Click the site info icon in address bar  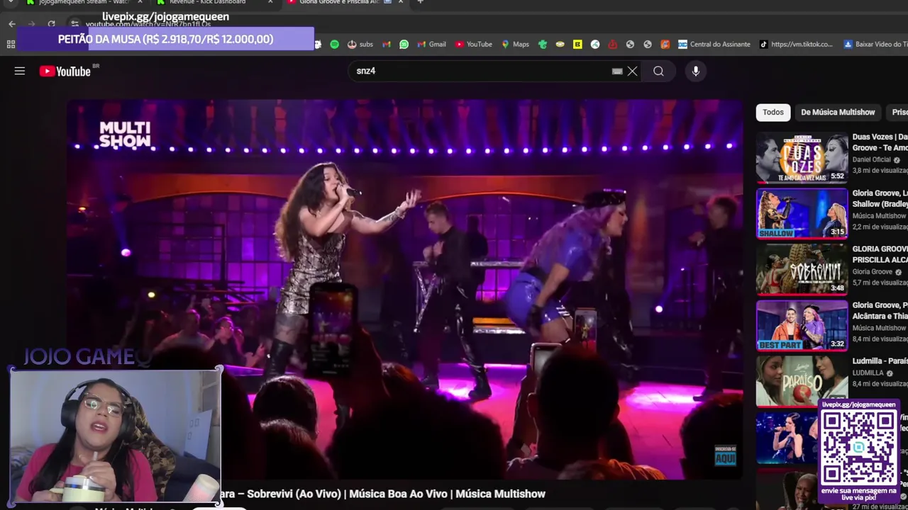[74, 24]
